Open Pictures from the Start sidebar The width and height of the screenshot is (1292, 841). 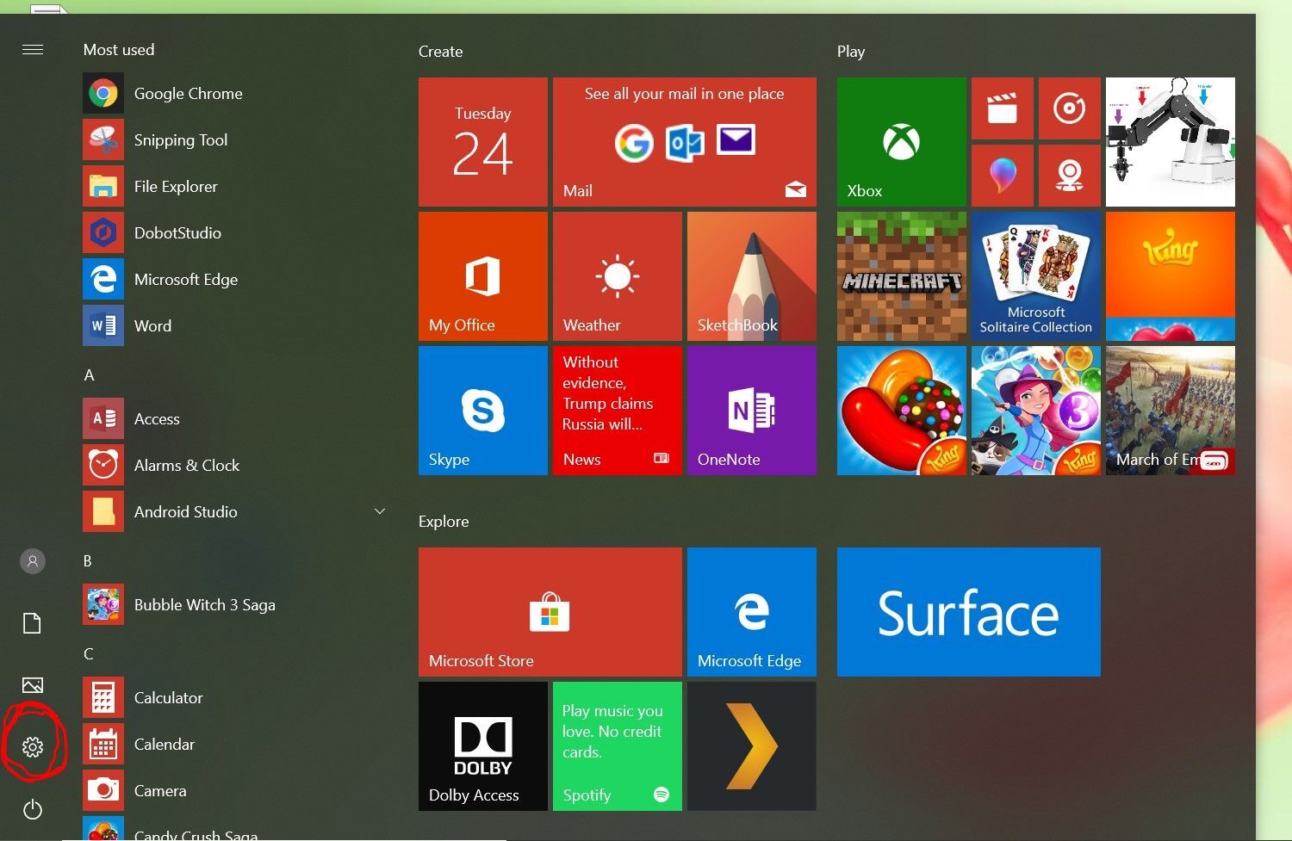(33, 685)
